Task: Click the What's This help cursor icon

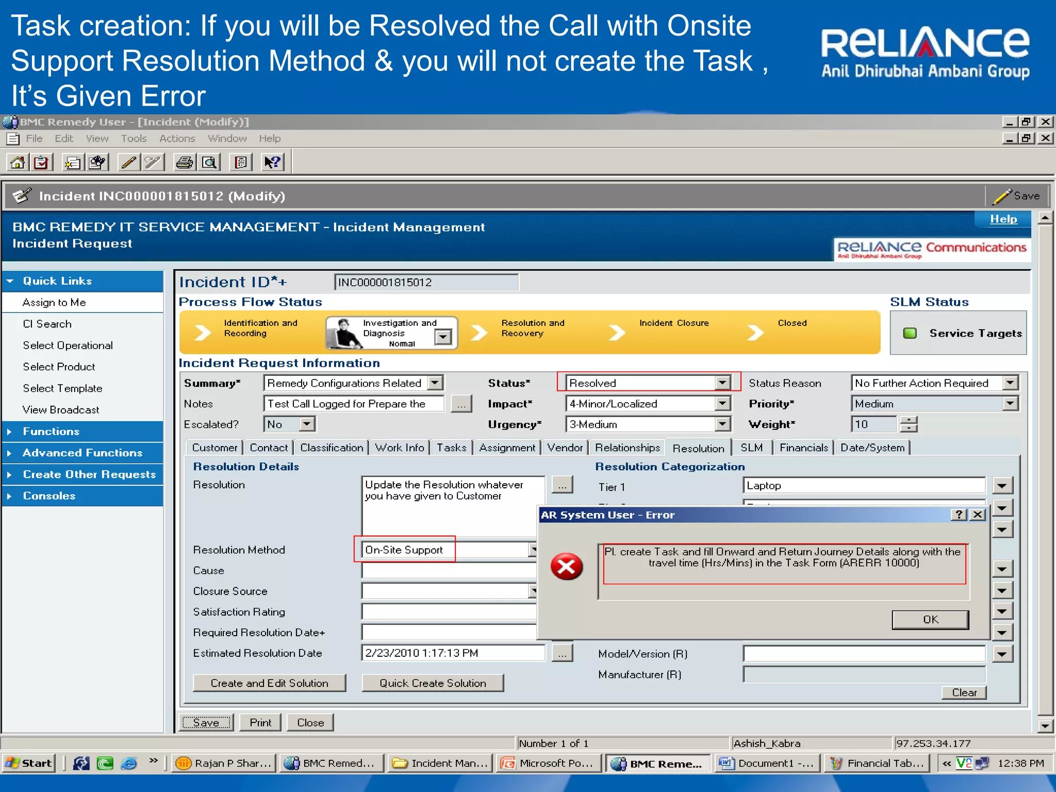Action: (x=272, y=162)
